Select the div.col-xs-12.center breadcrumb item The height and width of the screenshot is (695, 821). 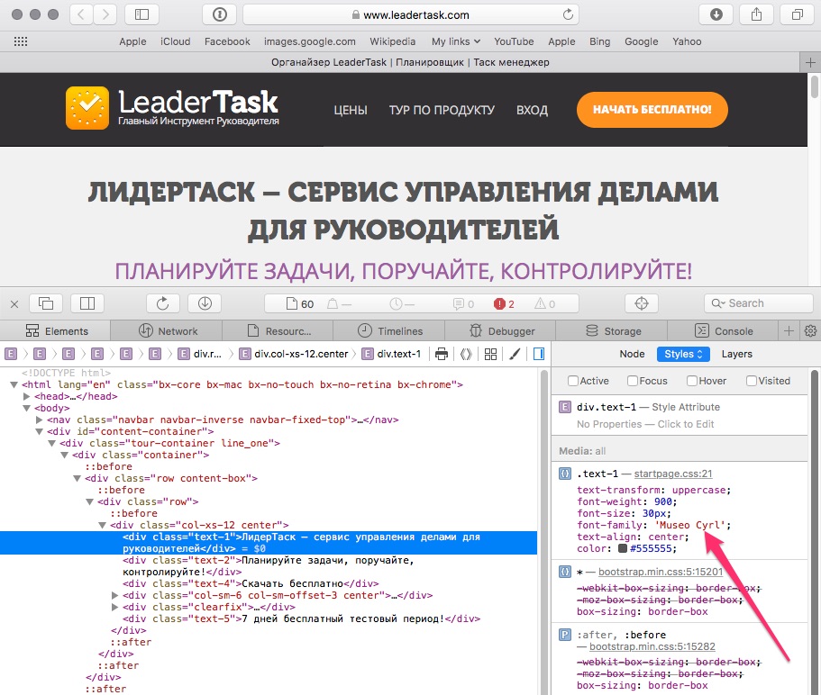(295, 354)
